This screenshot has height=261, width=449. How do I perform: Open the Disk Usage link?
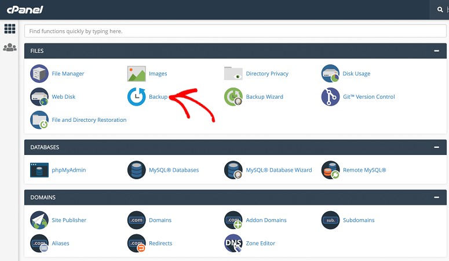click(356, 74)
